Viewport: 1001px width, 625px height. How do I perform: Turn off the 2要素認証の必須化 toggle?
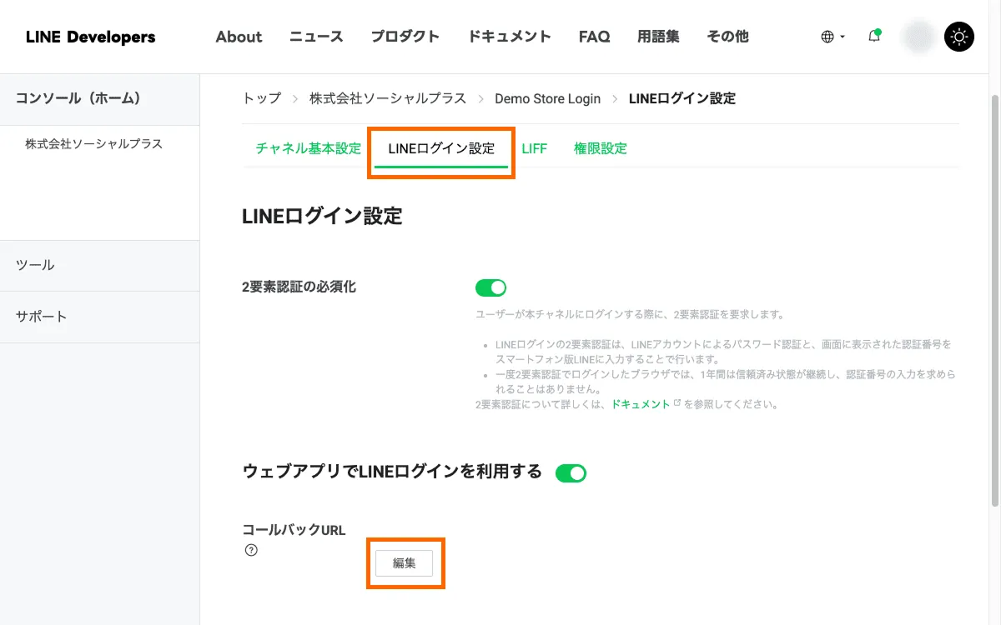(490, 287)
